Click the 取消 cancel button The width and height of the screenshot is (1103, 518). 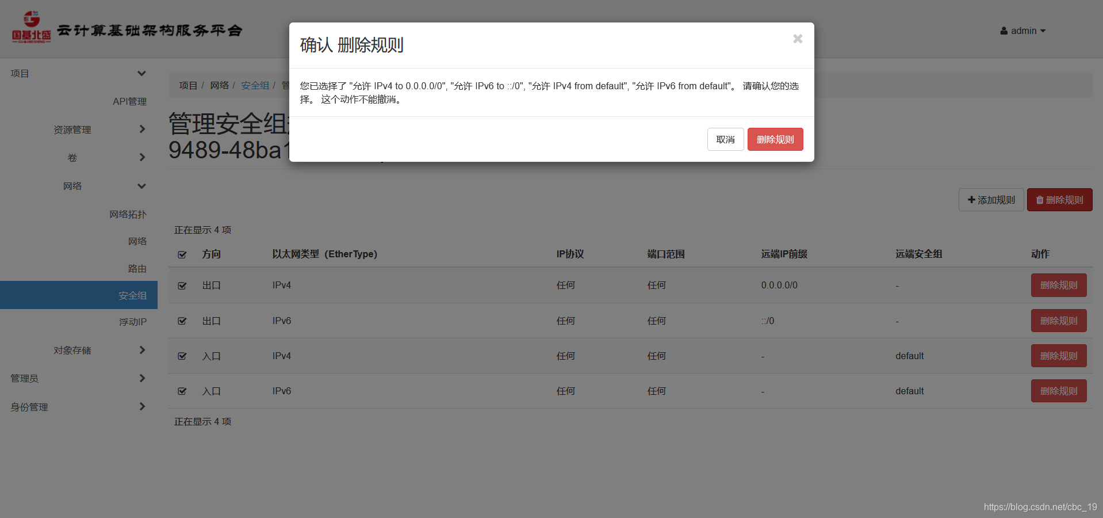725,139
